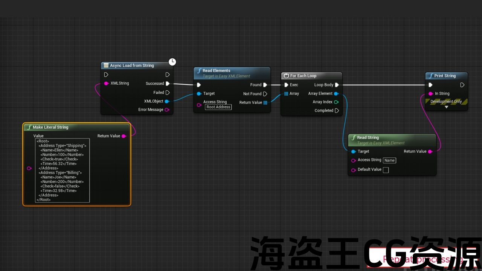Select the Make Literal String node title
The image size is (482, 271).
point(50,127)
